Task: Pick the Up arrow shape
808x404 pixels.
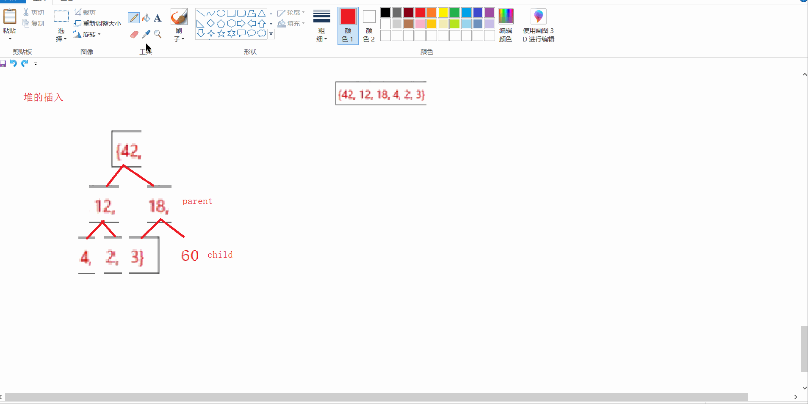Action: [262, 23]
